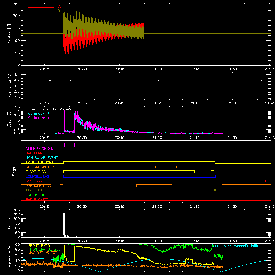The image size is (275, 275).
Task: Click the 60 tick on Degrees axis
Action: pyautogui.click(x=18, y=255)
